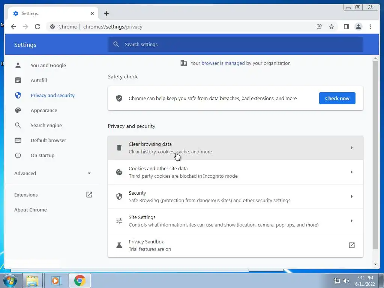Click the Site Settings sliders icon
The width and height of the screenshot is (384, 288).
(x=119, y=221)
